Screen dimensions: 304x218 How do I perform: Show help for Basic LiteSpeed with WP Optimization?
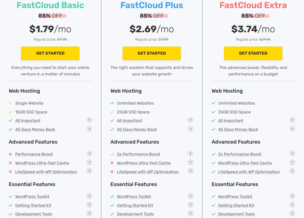89,171
